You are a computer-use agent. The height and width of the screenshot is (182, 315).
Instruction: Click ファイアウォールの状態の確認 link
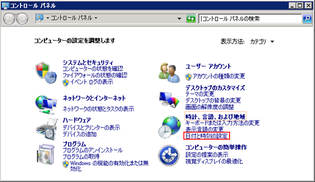click(x=95, y=75)
